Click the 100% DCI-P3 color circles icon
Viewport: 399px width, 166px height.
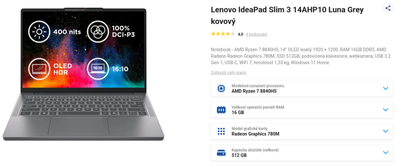pyautogui.click(x=98, y=32)
